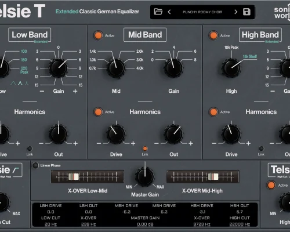Select the 15k Shelf label in High Band
Viewport: 290px width, 232px height.
coord(250,56)
